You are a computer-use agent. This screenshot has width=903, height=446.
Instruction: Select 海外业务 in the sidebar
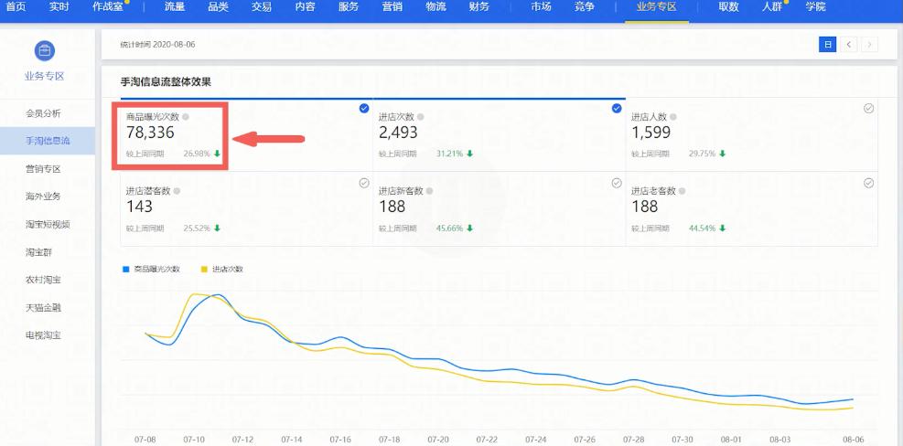coord(43,196)
